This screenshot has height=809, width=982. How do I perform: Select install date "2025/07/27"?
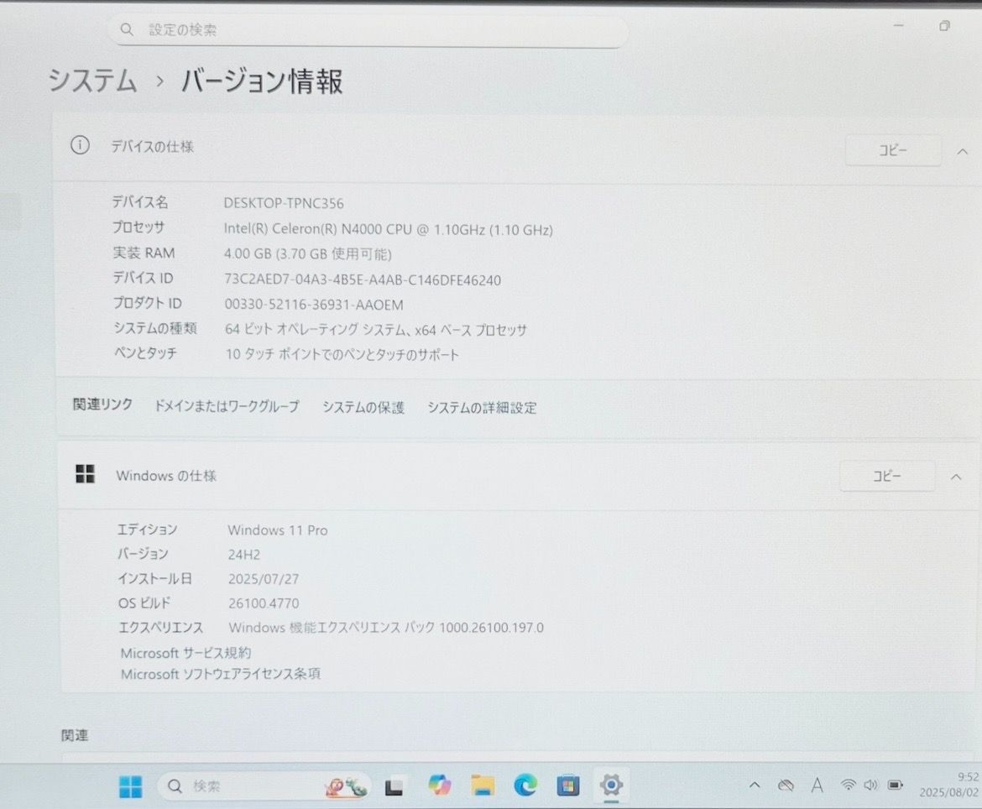[x=264, y=579]
